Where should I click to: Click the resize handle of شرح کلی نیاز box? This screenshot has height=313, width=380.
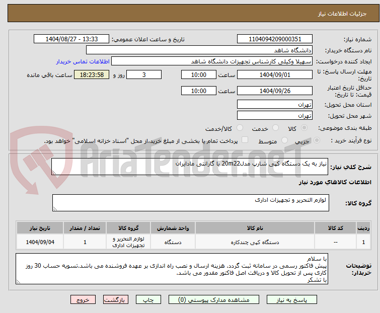point(54,173)
